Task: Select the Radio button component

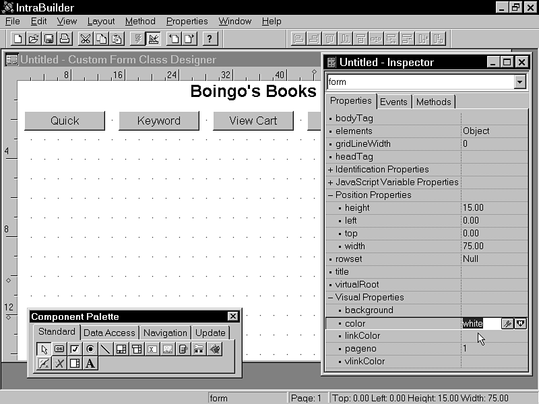Action: tap(90, 349)
